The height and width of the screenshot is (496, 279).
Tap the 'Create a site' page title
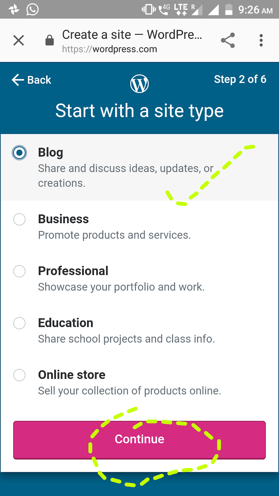coord(132,35)
